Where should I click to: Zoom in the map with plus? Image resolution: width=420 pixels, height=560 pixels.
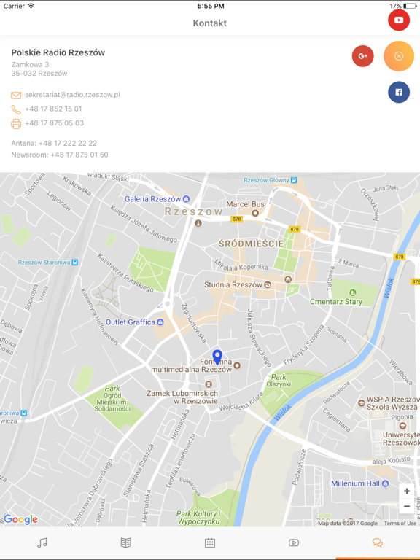[x=406, y=491]
